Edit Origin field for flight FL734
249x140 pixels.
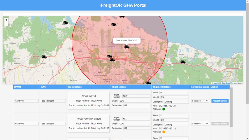(134, 124)
